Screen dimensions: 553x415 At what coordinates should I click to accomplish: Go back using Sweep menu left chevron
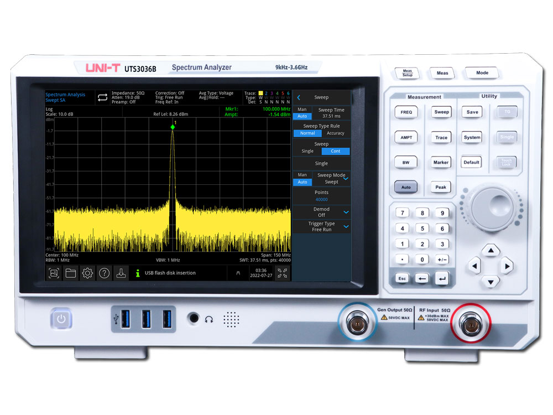click(x=299, y=97)
